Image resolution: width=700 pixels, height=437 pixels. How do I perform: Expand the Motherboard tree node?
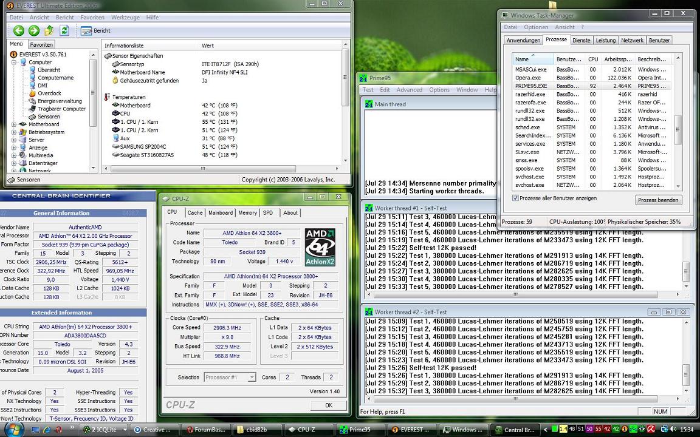coord(14,124)
